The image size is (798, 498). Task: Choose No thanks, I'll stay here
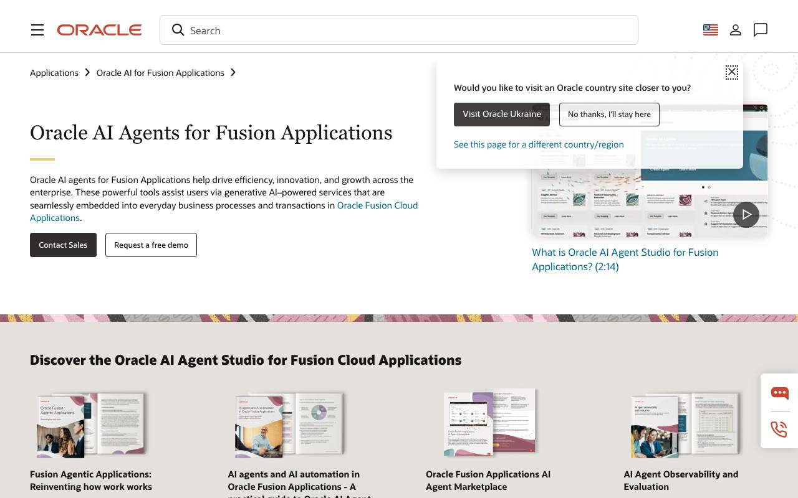tap(609, 114)
